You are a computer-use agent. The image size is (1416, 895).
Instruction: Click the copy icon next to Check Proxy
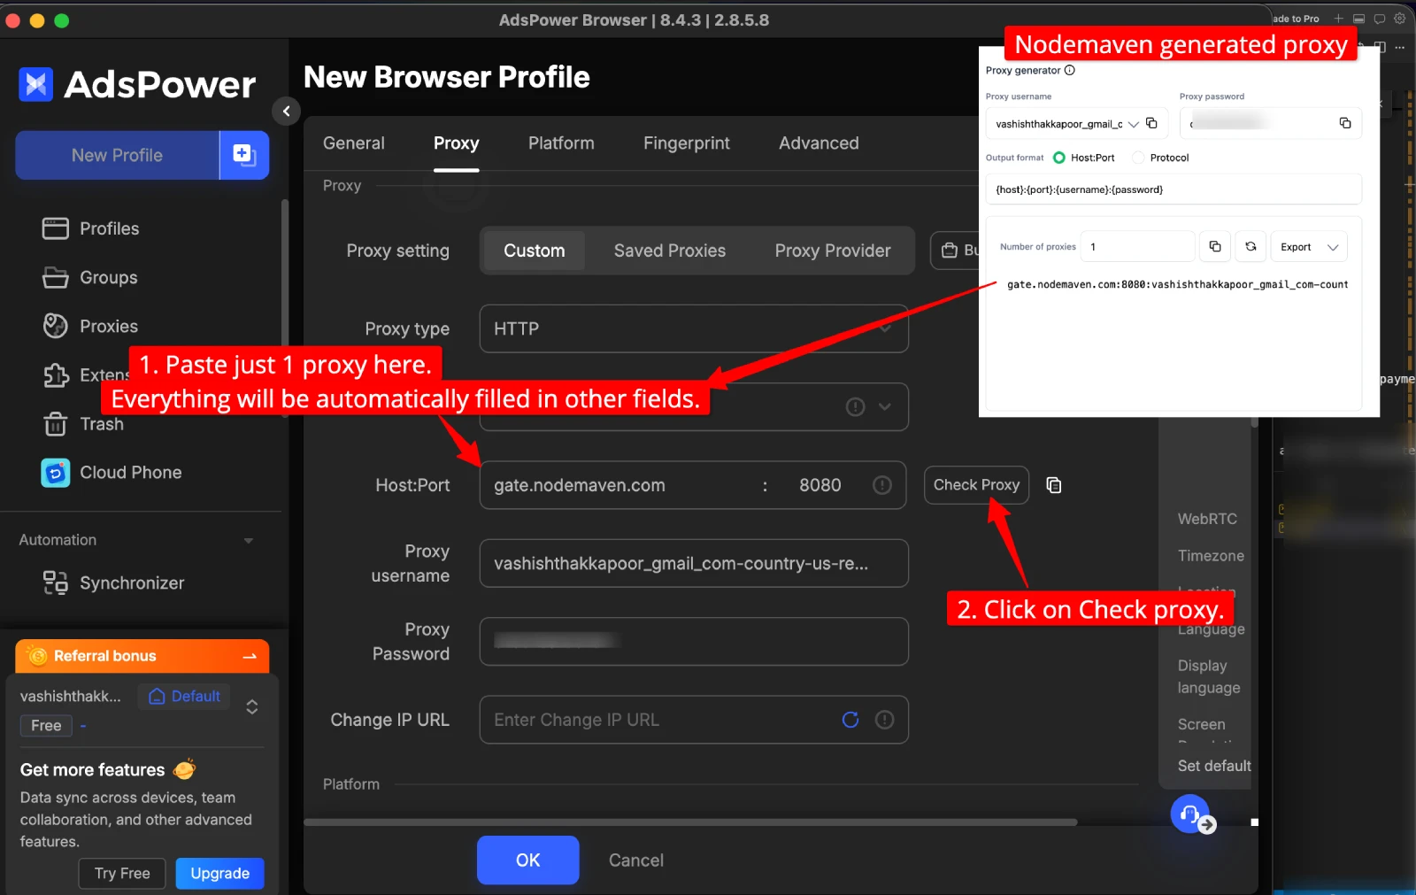point(1053,485)
